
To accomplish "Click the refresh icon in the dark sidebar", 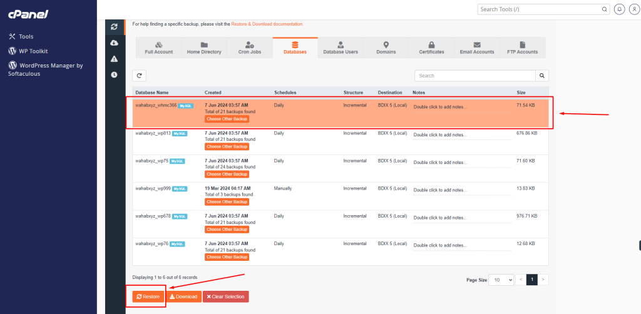I will (x=114, y=27).
